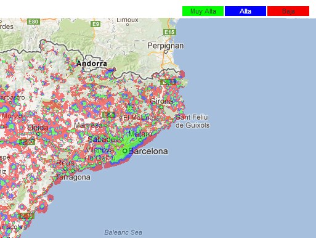Screen dimensions: 316x238
Task: Click the Sabadell city label
Action: [x=104, y=139]
